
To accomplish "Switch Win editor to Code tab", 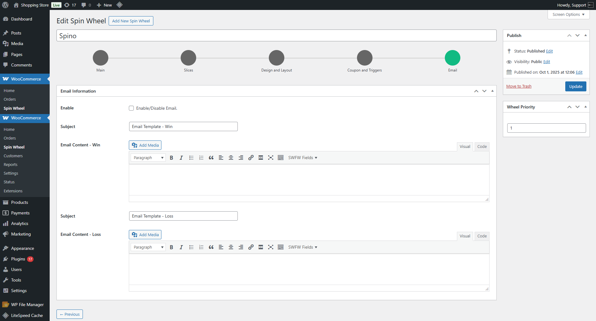I will [482, 147].
